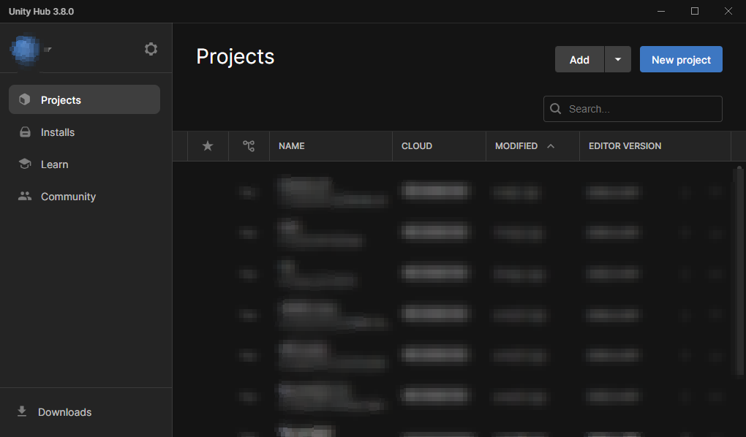The height and width of the screenshot is (437, 746).
Task: Go to the Projects section
Action: coord(84,99)
